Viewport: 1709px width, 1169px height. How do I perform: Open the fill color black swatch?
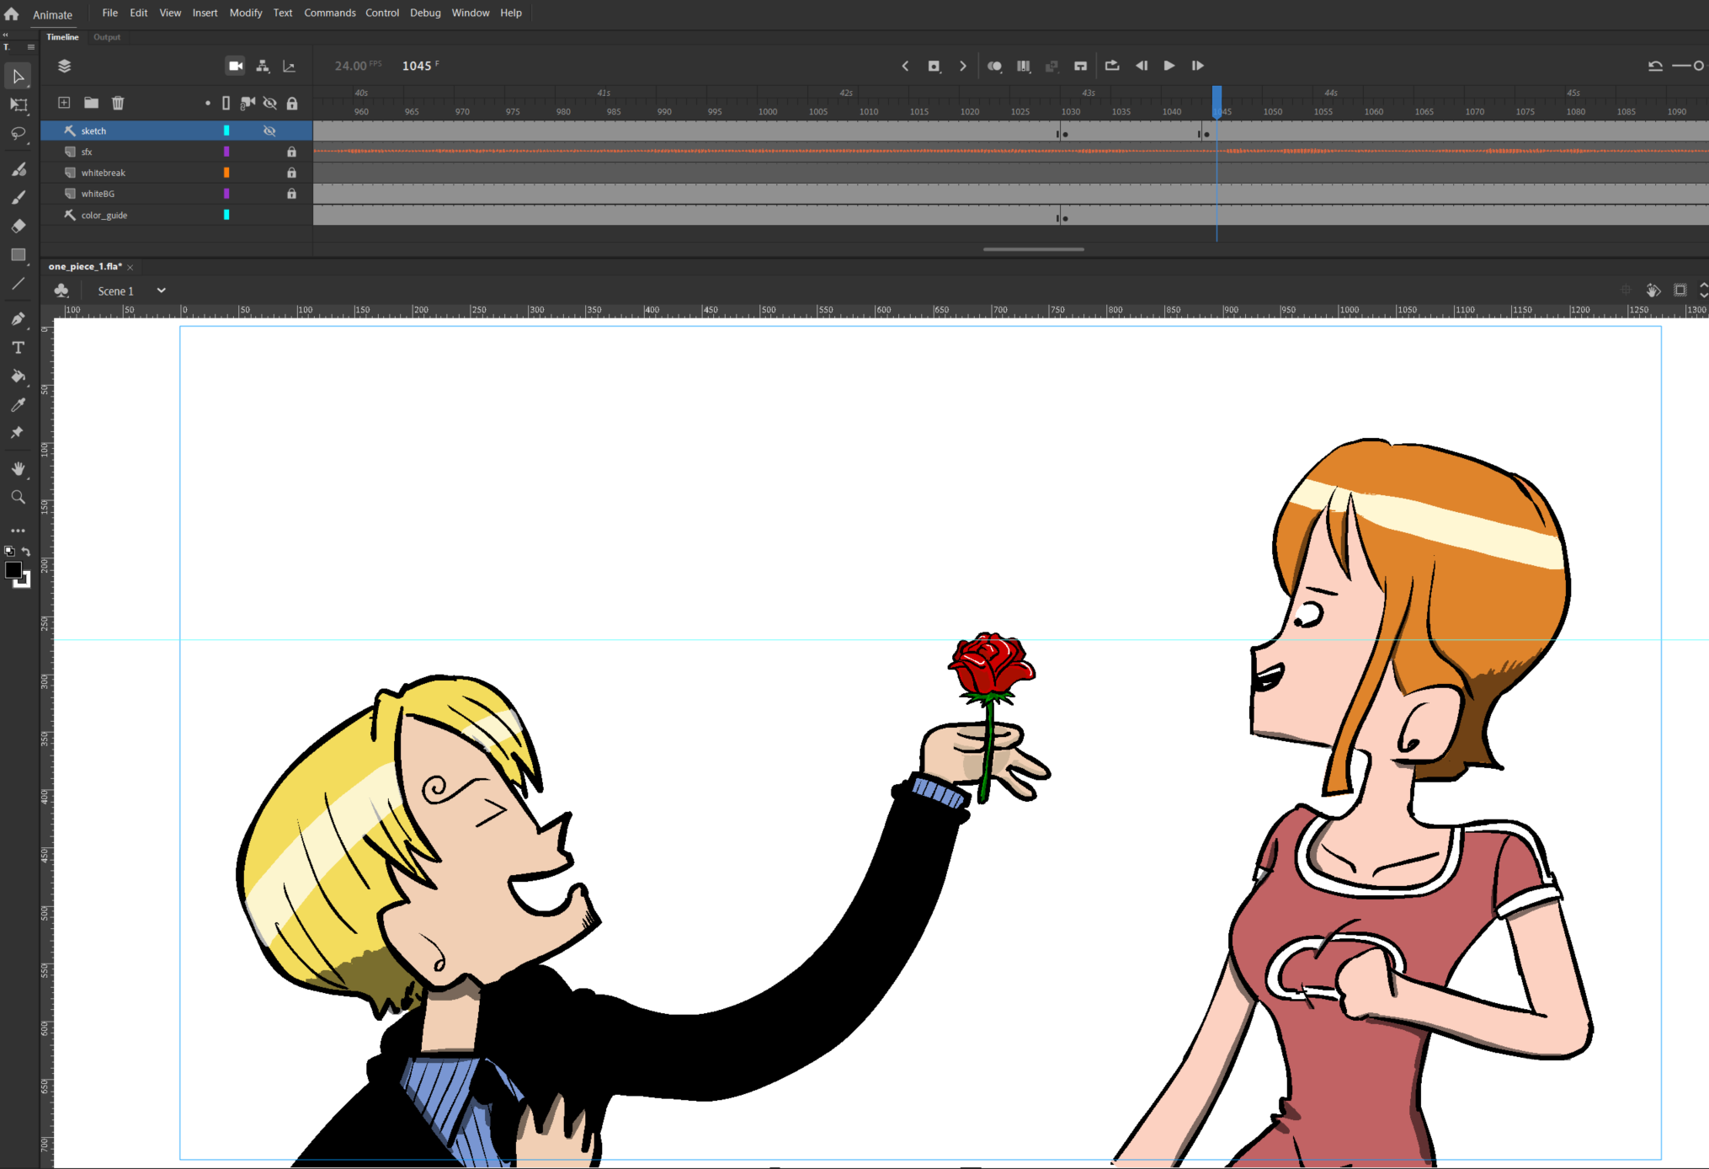pos(13,570)
